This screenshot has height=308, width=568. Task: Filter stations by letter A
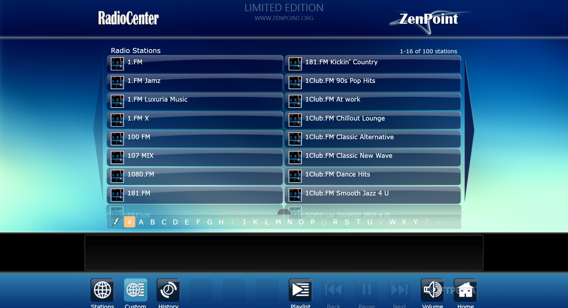(141, 222)
